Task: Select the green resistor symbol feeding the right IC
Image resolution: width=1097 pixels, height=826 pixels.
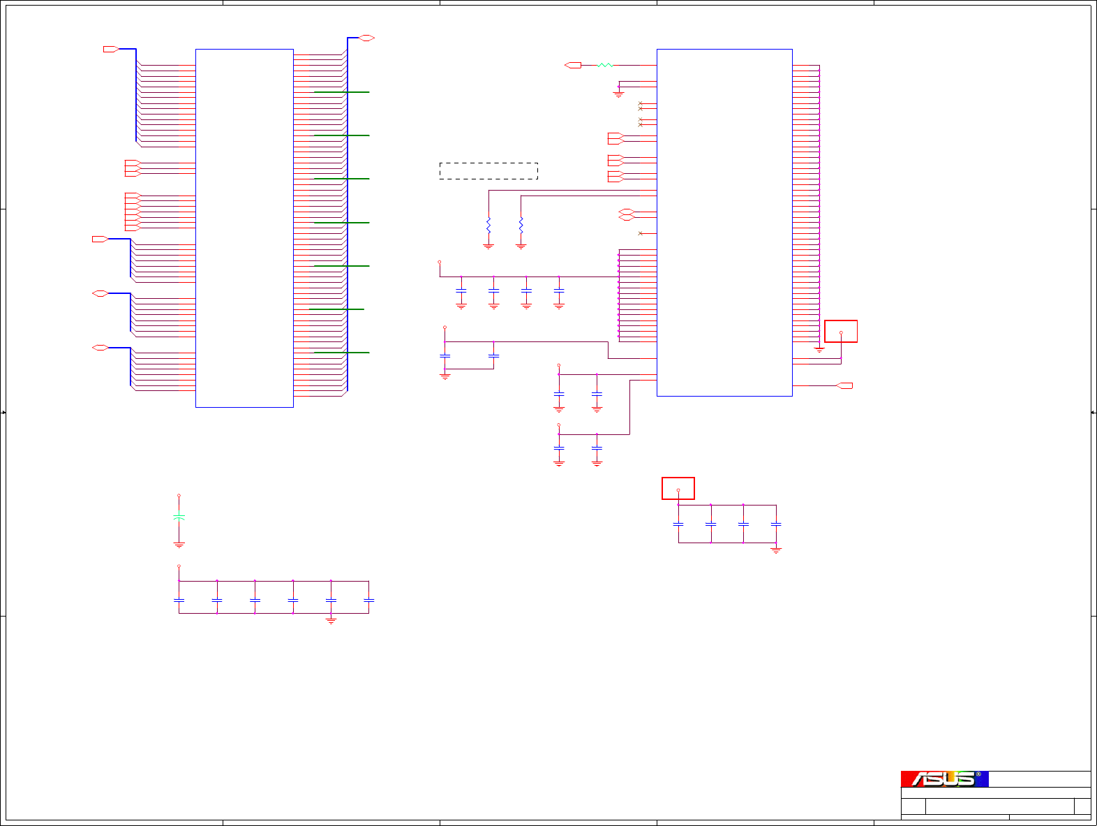Action: pyautogui.click(x=605, y=65)
